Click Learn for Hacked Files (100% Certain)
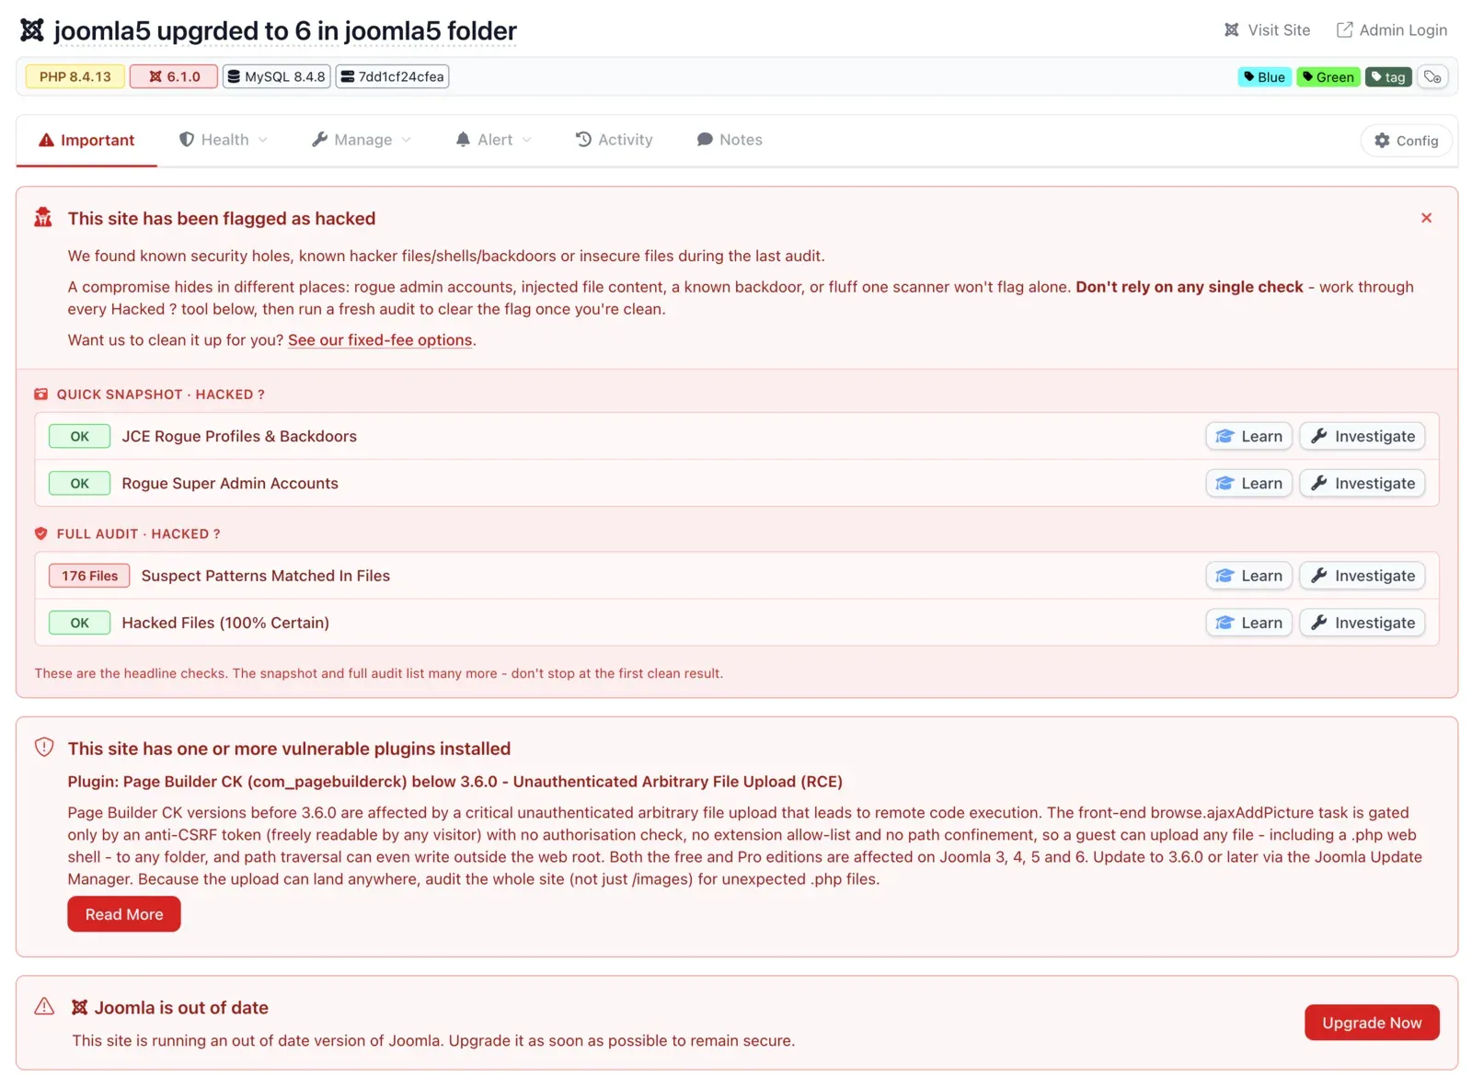This screenshot has height=1088, width=1472. pos(1248,623)
